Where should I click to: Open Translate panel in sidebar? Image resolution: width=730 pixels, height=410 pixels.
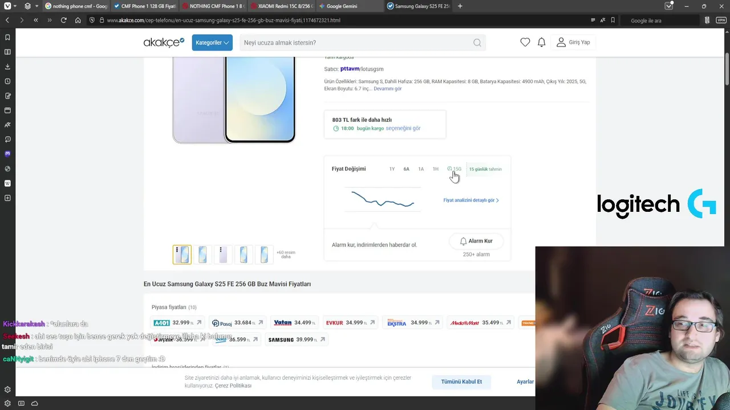pyautogui.click(x=7, y=125)
